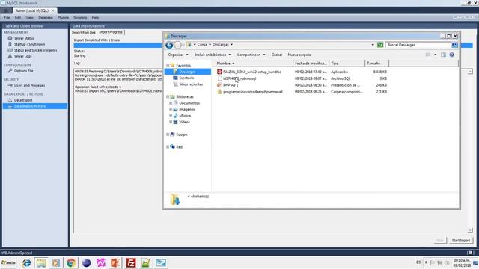Image resolution: width=479 pixels, height=269 pixels.
Task: Expand the Equipo node
Action: (168, 134)
